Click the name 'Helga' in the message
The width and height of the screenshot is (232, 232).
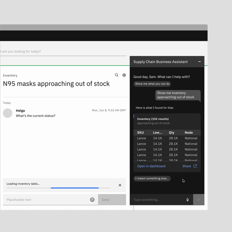20,111
